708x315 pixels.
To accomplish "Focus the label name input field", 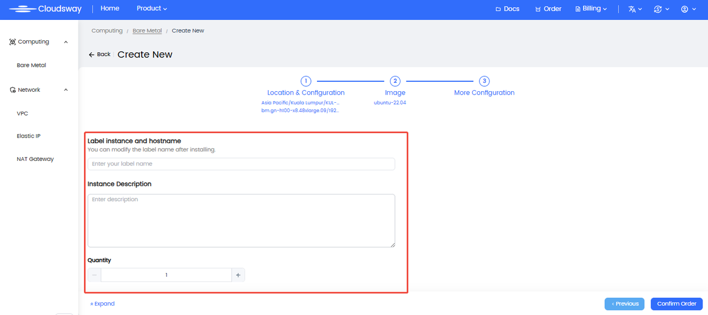I will [x=241, y=164].
